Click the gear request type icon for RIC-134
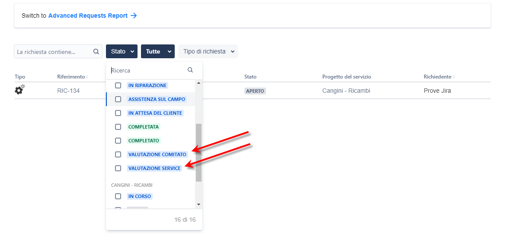 pyautogui.click(x=20, y=90)
